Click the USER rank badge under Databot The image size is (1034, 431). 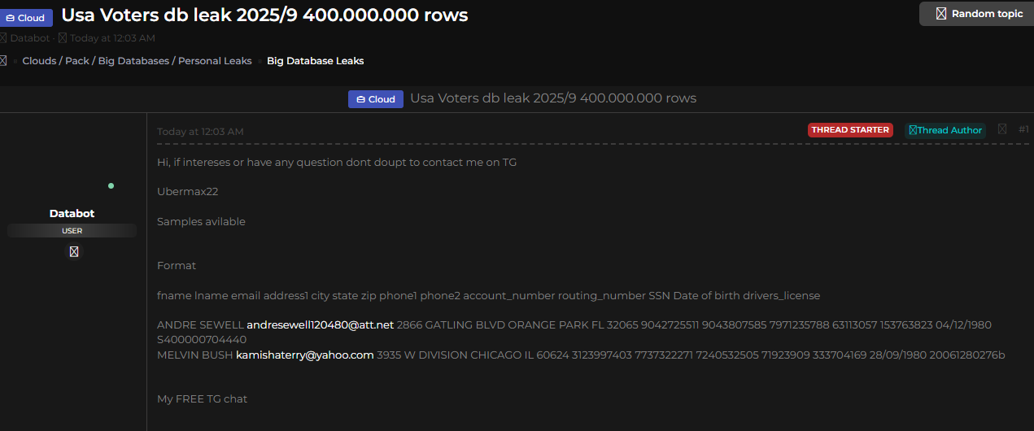pyautogui.click(x=72, y=231)
